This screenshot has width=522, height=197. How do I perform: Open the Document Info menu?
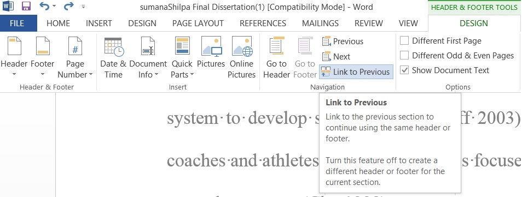click(x=148, y=57)
